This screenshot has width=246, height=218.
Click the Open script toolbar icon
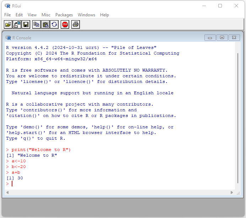pos(8,24)
